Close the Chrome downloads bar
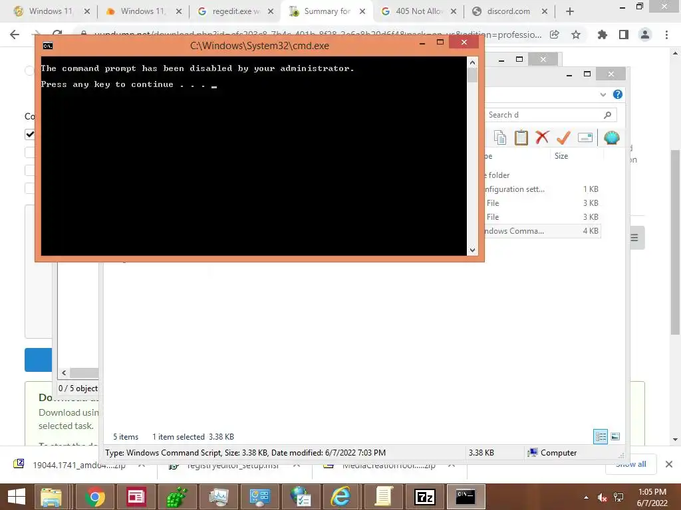This screenshot has width=681, height=510. (x=669, y=464)
